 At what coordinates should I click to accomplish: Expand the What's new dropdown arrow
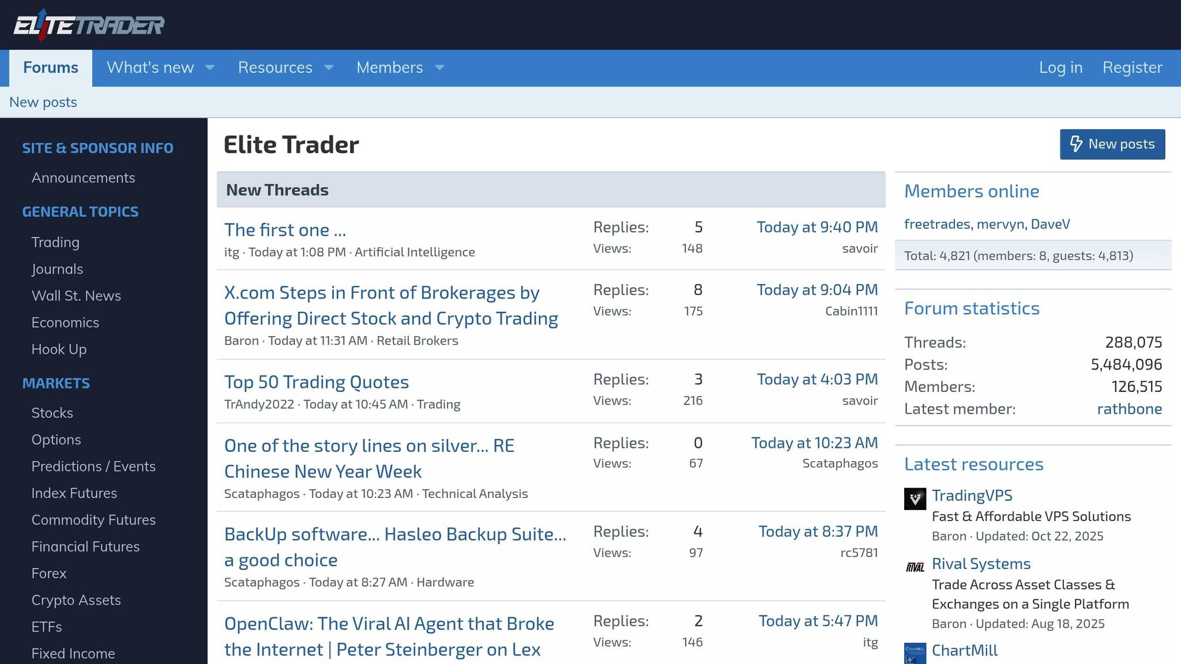click(210, 68)
